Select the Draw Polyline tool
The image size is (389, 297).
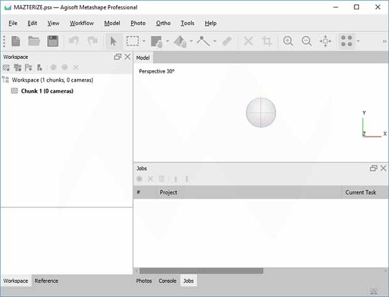point(203,41)
